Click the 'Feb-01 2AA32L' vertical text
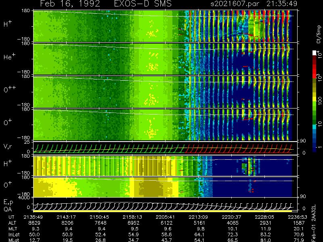The width and height of the screenshot is (323, 242). (x=314, y=223)
